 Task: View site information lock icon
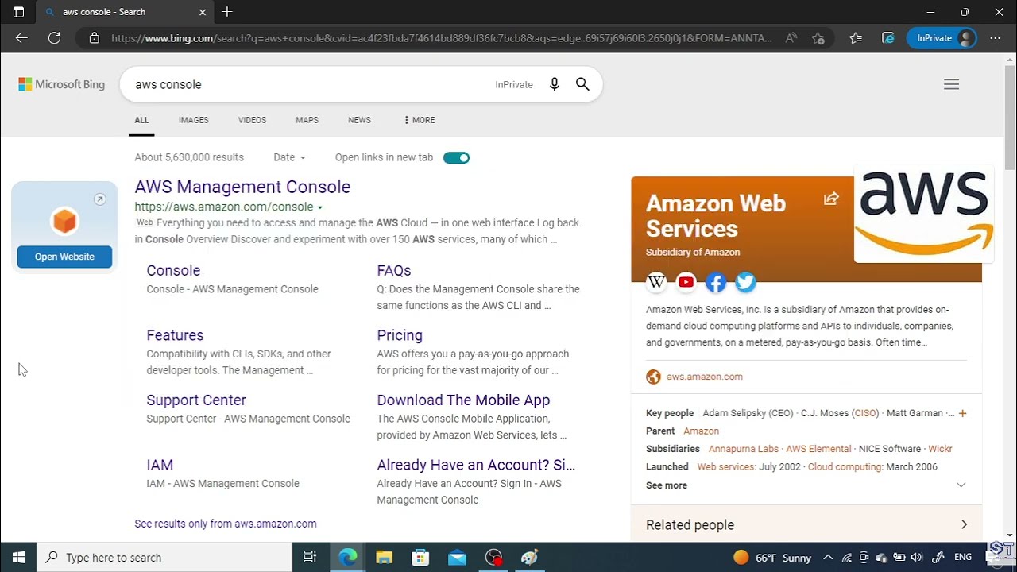coord(94,38)
